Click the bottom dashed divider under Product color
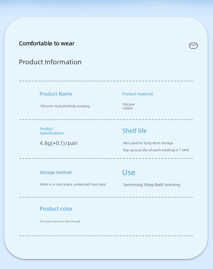Viewport: 213px width, 269px height. click(106, 236)
